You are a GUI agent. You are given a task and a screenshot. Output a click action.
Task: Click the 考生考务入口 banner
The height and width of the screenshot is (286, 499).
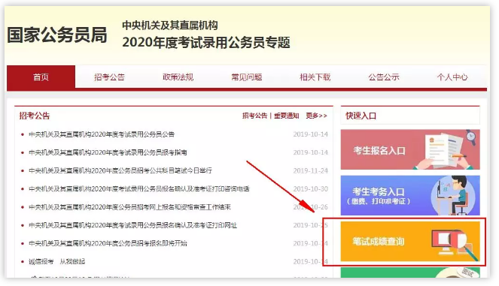tap(410, 195)
